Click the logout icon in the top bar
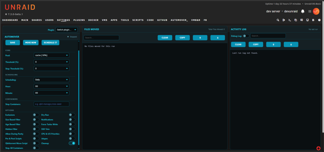Viewport: 324px width, 152px height. [284, 20]
